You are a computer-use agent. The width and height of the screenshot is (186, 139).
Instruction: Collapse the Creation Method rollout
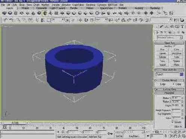tap(170, 80)
